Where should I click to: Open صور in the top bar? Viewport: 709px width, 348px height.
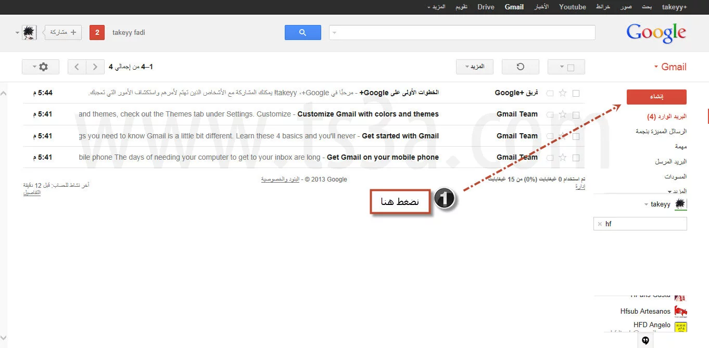coord(626,7)
